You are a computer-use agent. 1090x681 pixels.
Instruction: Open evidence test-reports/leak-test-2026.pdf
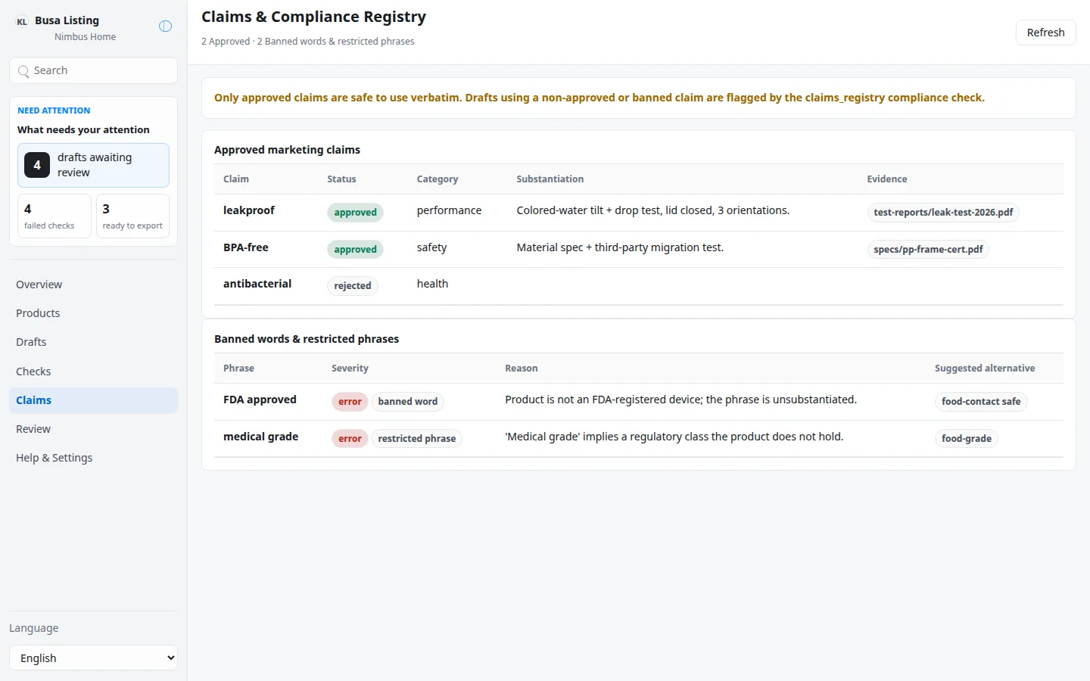pyautogui.click(x=943, y=213)
